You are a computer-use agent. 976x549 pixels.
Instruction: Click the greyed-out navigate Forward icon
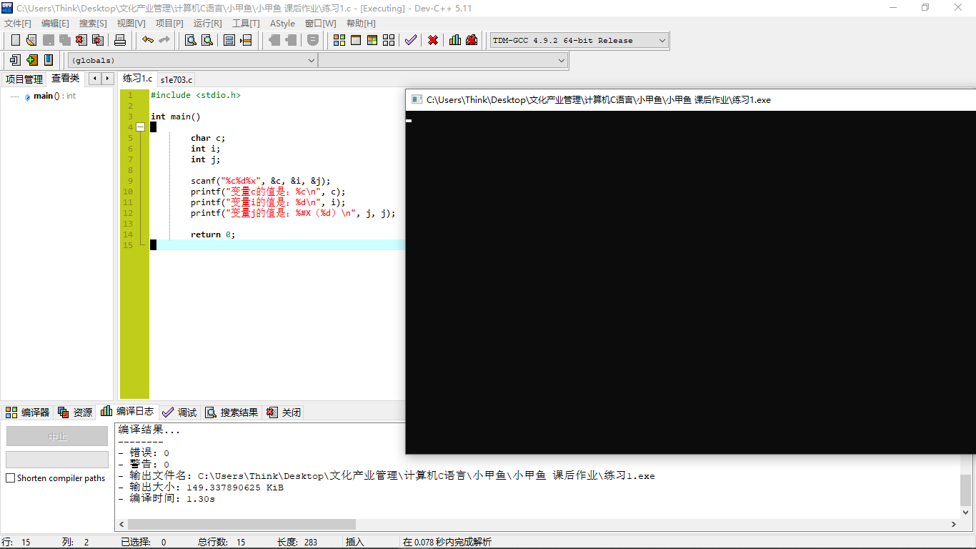(290, 40)
